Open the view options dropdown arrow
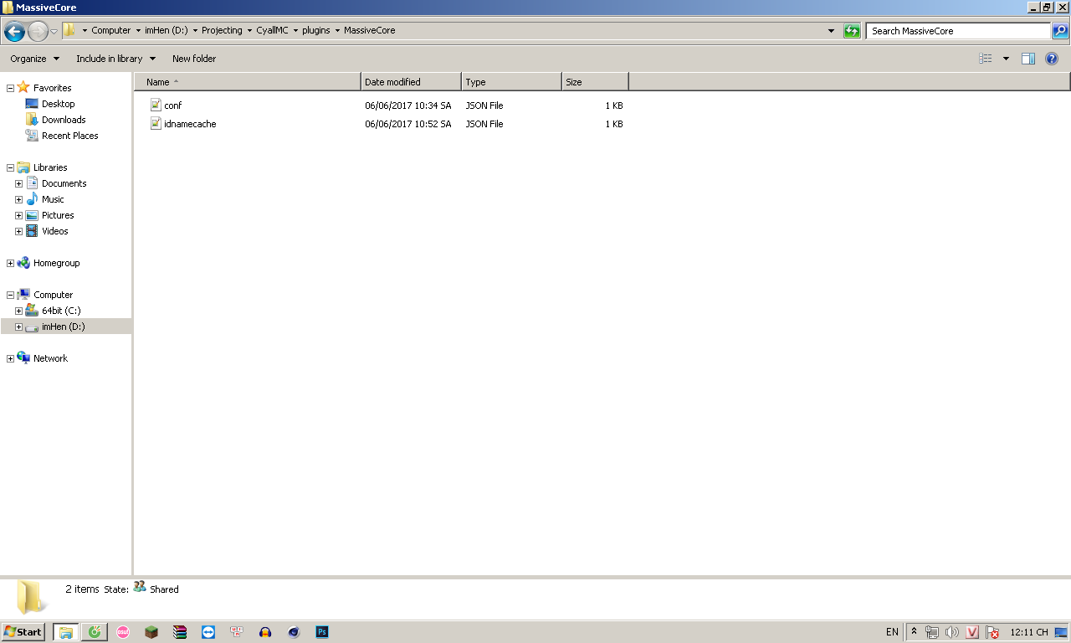This screenshot has height=643, width=1071. 1006,59
